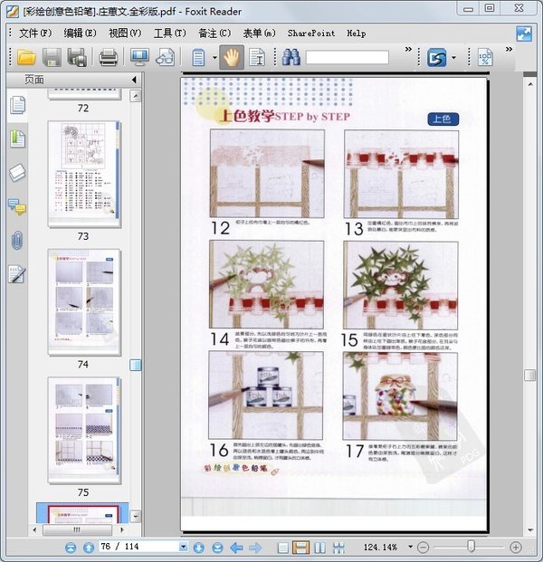Go to the previous page
The width and height of the screenshot is (543, 562).
[x=89, y=548]
